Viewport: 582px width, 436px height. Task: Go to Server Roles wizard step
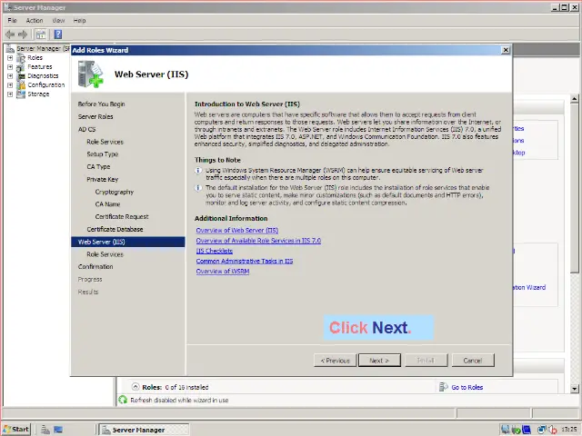(95, 117)
